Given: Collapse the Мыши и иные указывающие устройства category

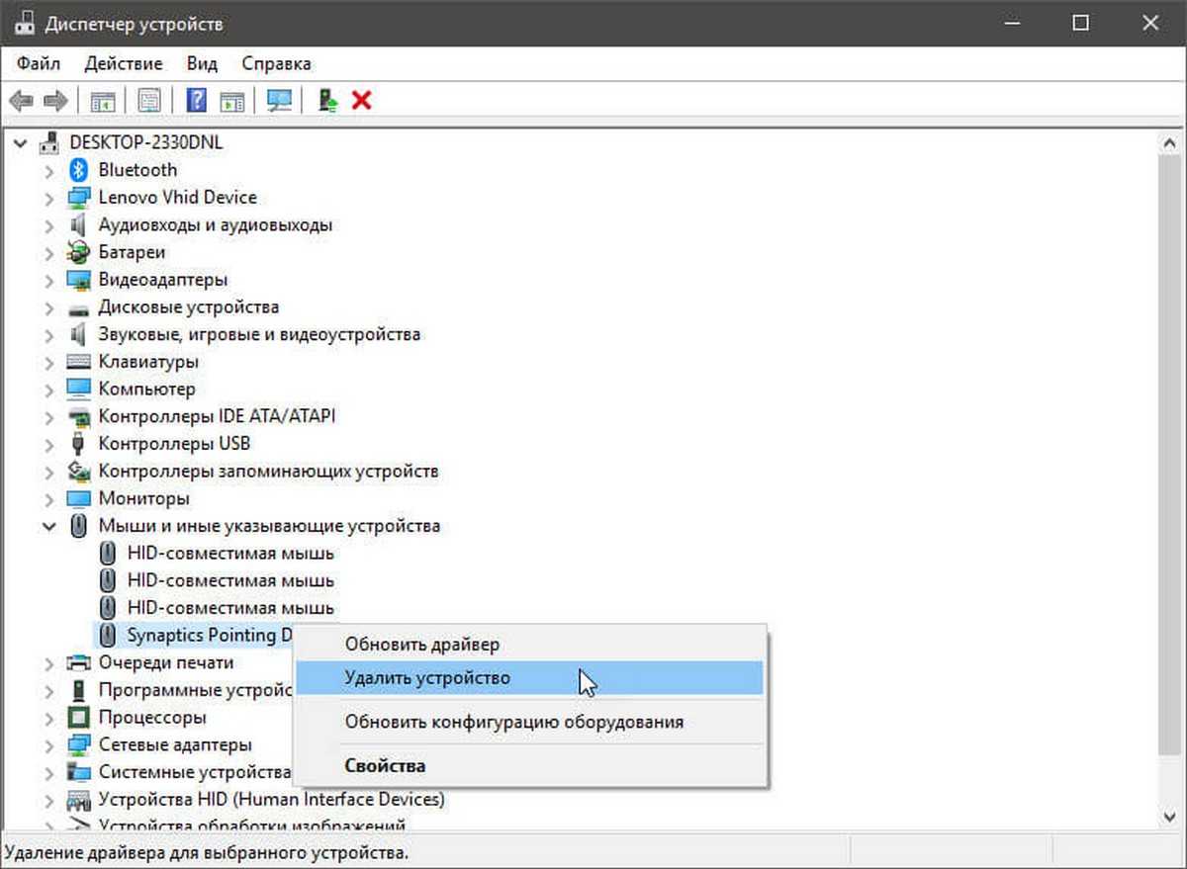Looking at the screenshot, I should pos(48,527).
